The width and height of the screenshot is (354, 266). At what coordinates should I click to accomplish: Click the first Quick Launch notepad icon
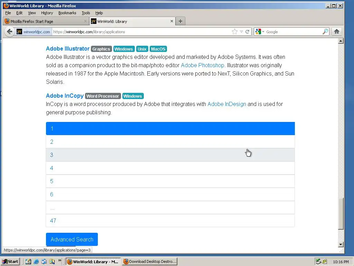[x=28, y=261]
